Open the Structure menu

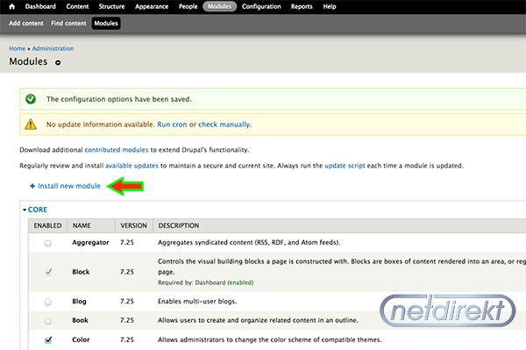click(x=111, y=6)
